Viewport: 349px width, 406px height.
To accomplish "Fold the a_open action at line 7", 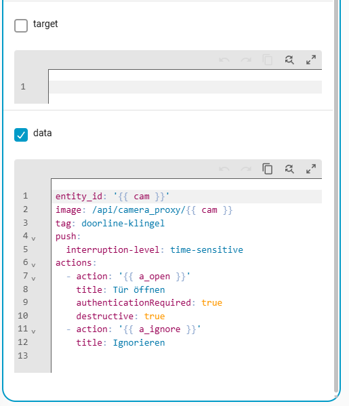I will [x=33, y=279].
